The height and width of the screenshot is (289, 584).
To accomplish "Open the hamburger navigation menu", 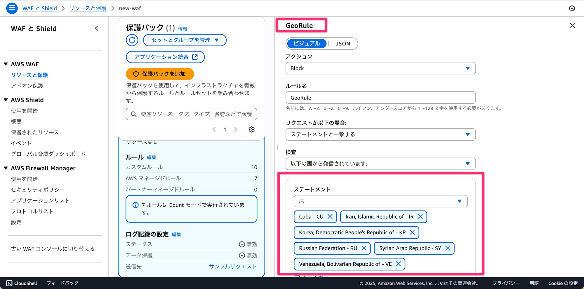I will 12,8.
